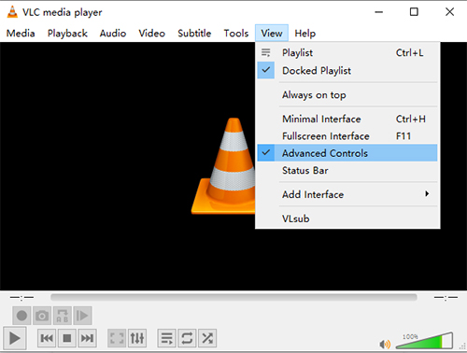Viewport: 467px width, 353px height.
Task: Maximize the VLC window
Action: tap(414, 12)
